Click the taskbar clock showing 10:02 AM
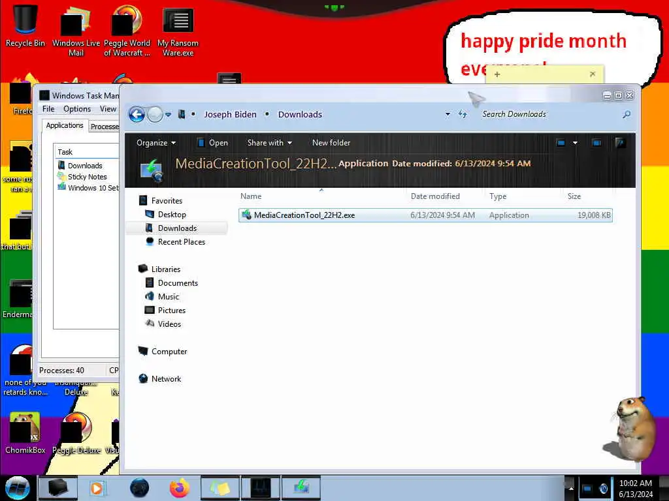The image size is (669, 501). (635, 489)
